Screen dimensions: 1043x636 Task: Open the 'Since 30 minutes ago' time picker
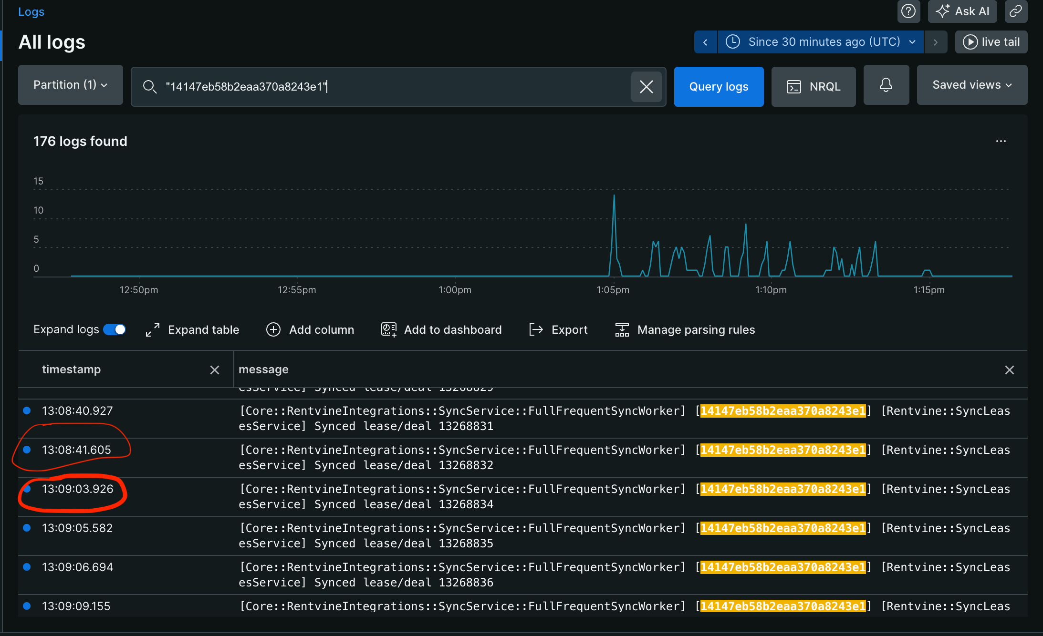coord(821,42)
